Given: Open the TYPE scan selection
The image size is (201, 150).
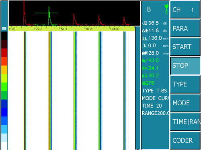Looking at the screenshot, I should pyautogui.click(x=185, y=84).
